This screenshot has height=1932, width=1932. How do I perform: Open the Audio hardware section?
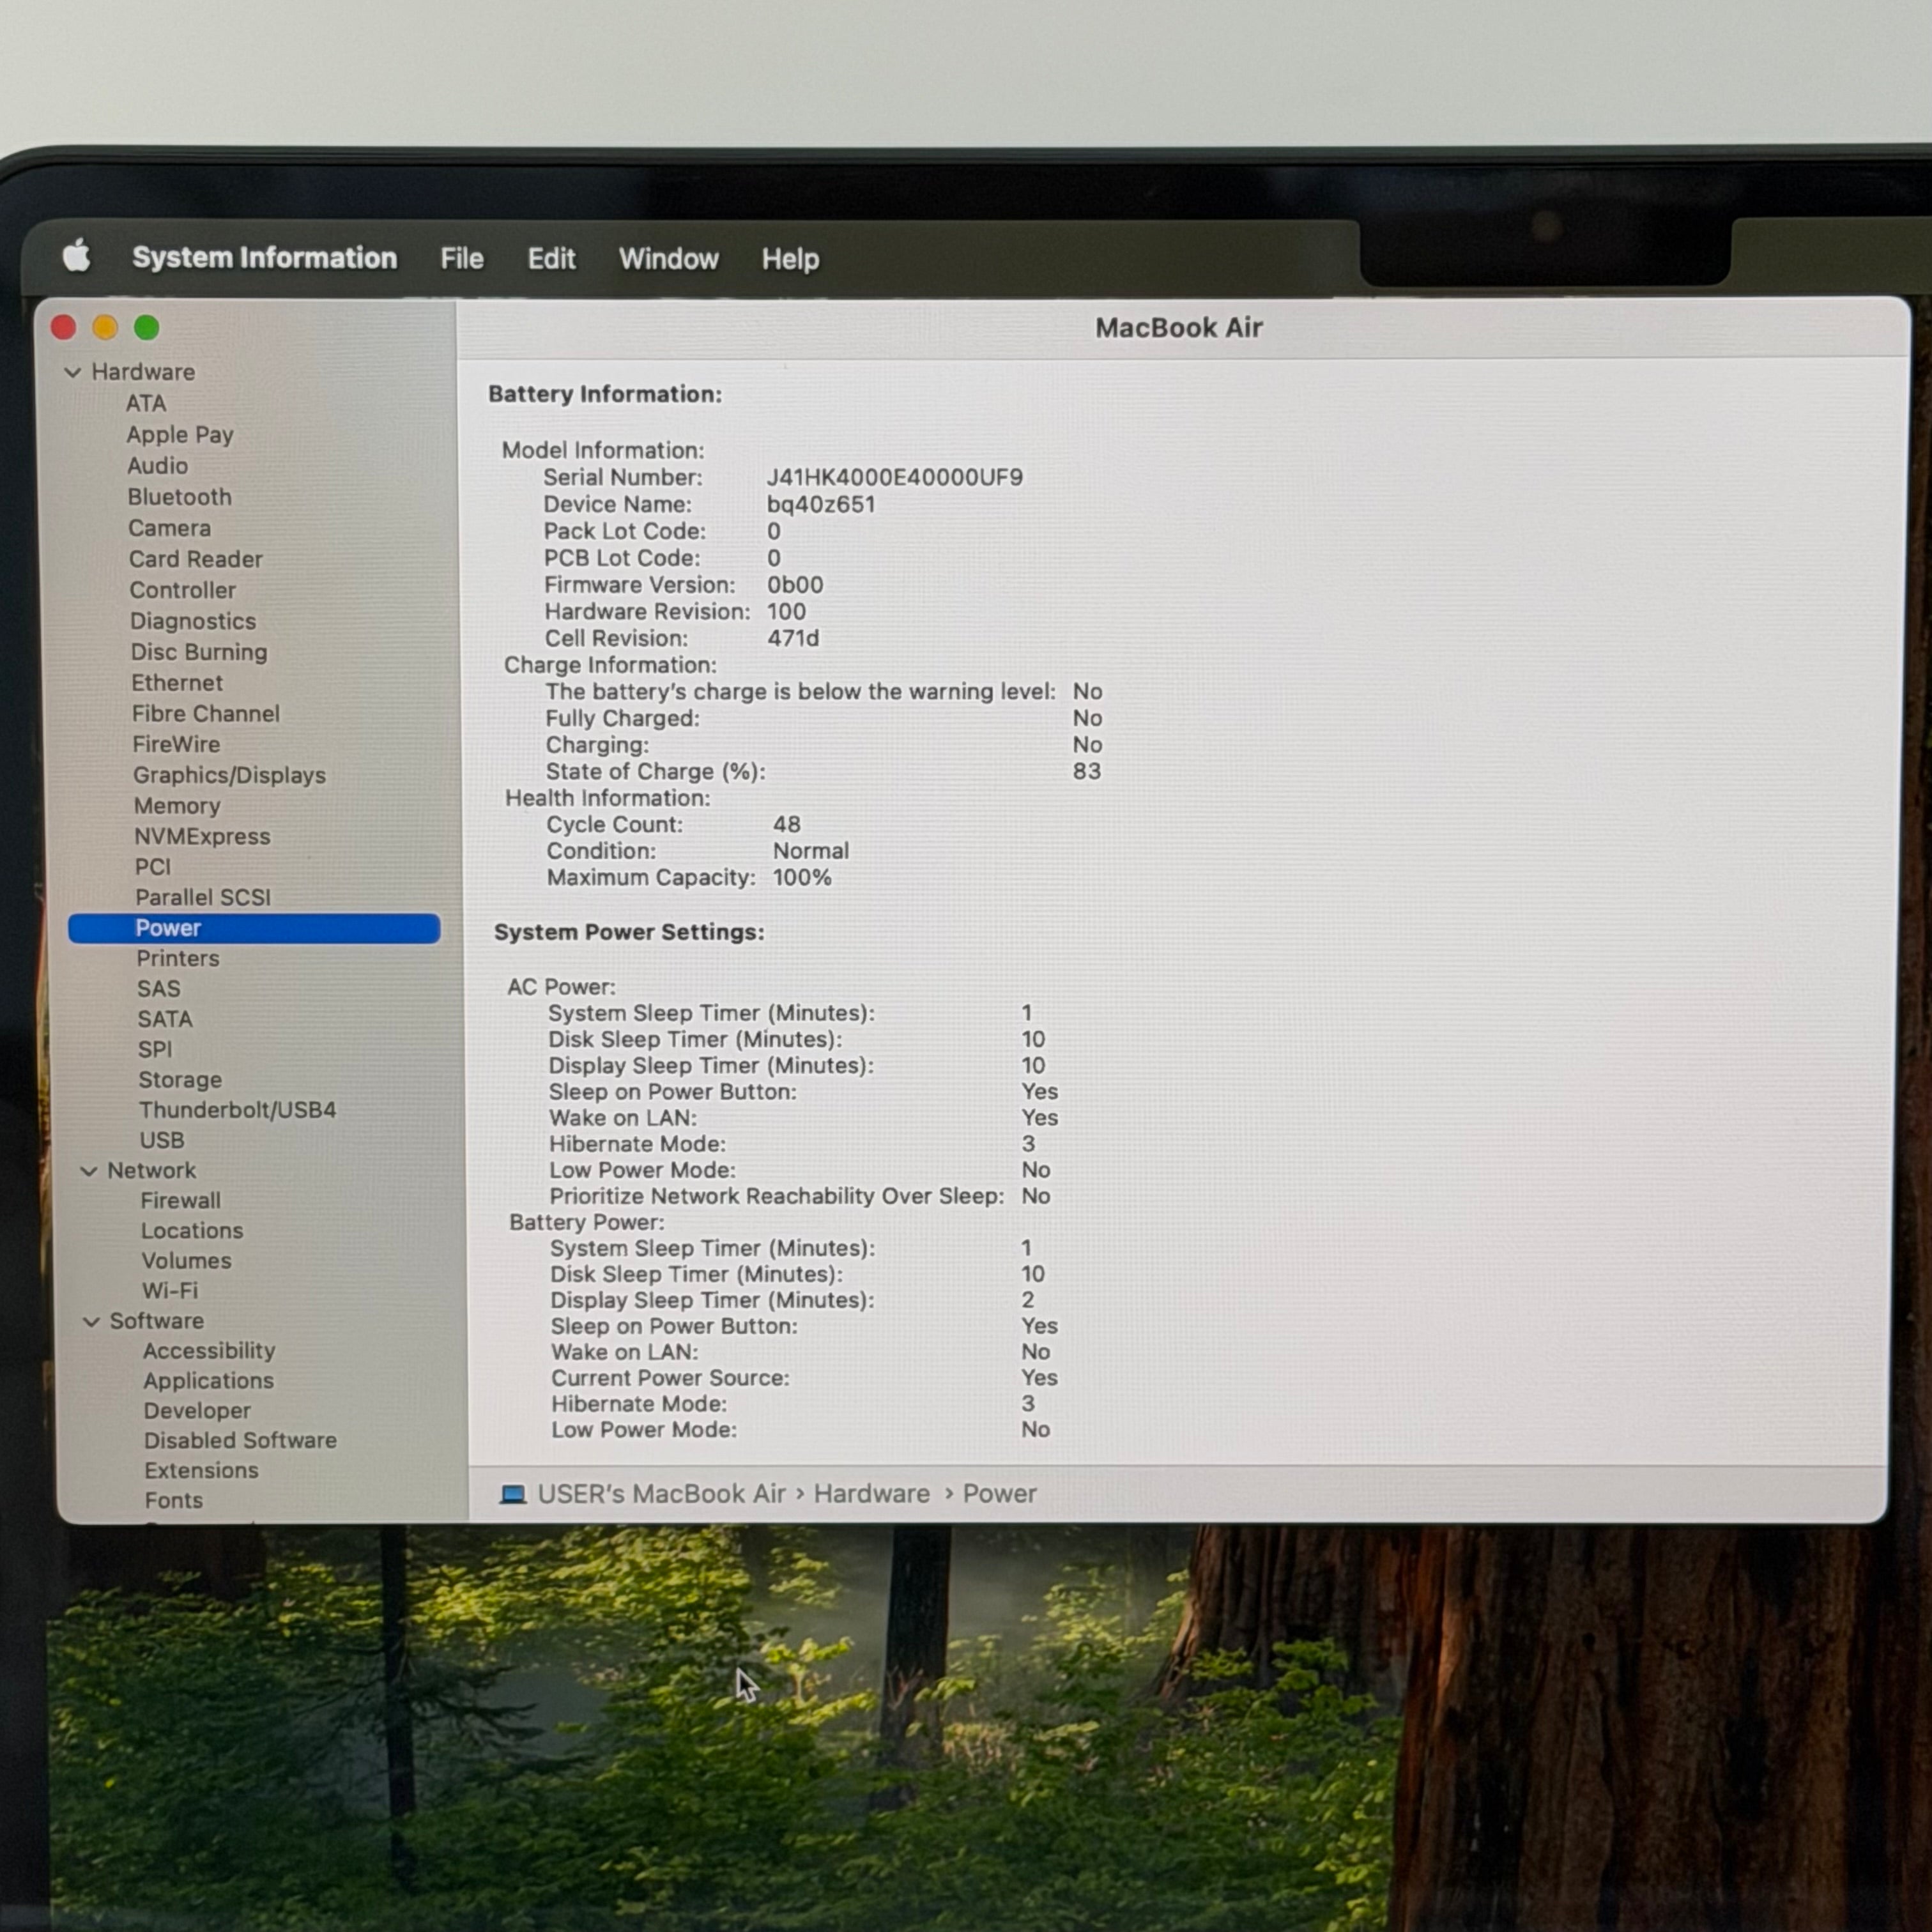[x=158, y=466]
